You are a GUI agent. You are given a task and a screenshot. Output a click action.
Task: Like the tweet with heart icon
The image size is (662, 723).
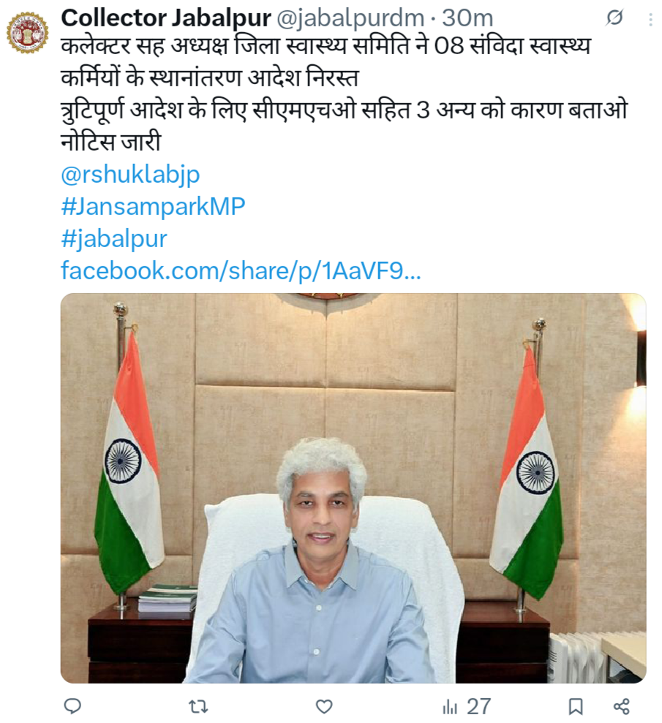324,706
